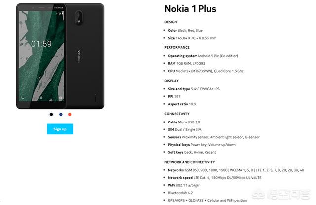Click the DISPLAY section heading

click(171, 81)
